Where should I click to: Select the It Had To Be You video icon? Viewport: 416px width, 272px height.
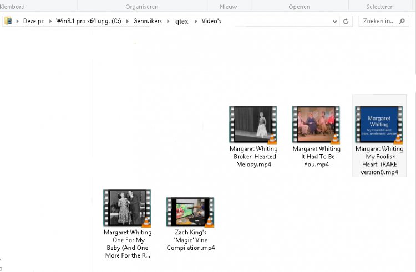click(316, 125)
